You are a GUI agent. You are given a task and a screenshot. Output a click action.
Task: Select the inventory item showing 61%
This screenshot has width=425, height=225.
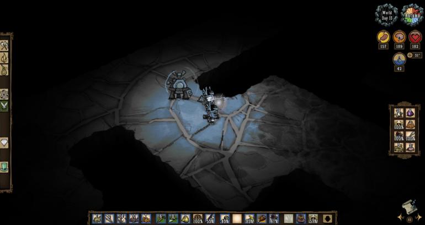pyautogui.click(x=274, y=218)
